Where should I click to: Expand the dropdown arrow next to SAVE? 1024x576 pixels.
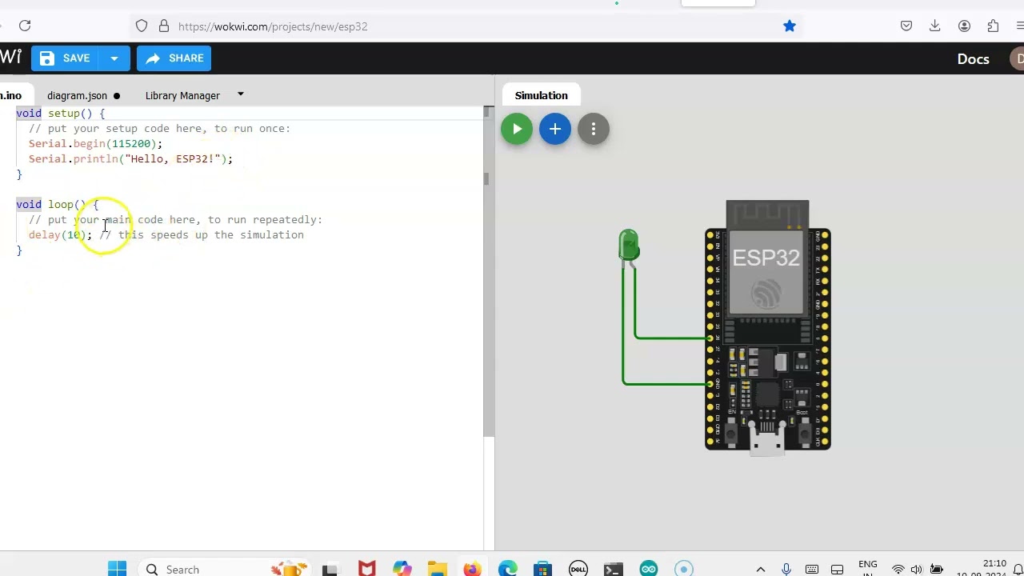pyautogui.click(x=114, y=58)
